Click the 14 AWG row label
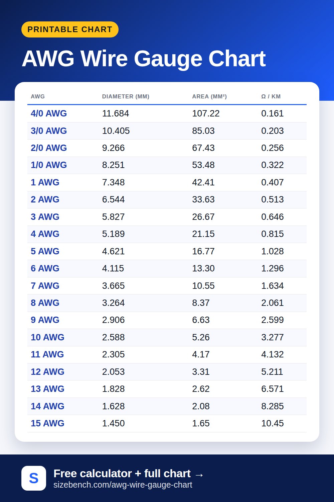 pos(47,406)
